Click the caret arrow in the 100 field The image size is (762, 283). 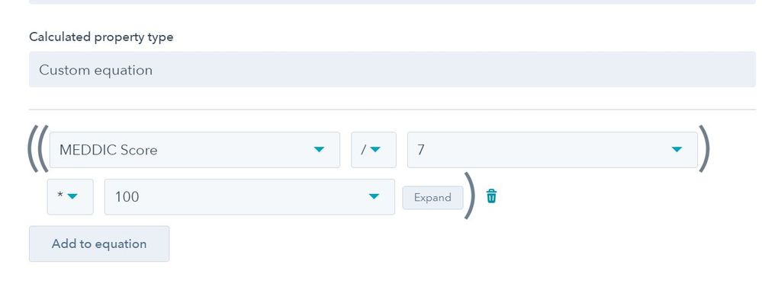click(x=374, y=196)
